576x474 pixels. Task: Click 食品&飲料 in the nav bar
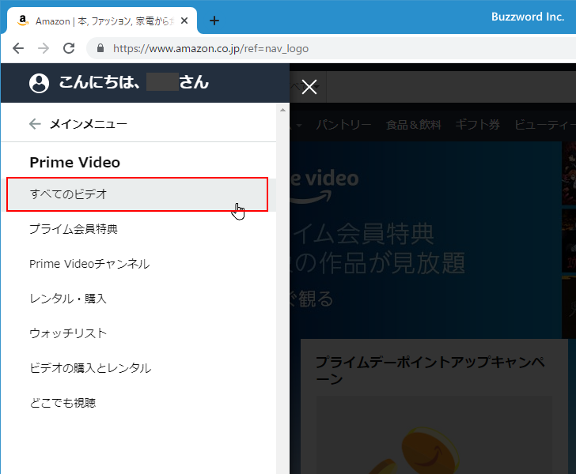click(x=413, y=125)
